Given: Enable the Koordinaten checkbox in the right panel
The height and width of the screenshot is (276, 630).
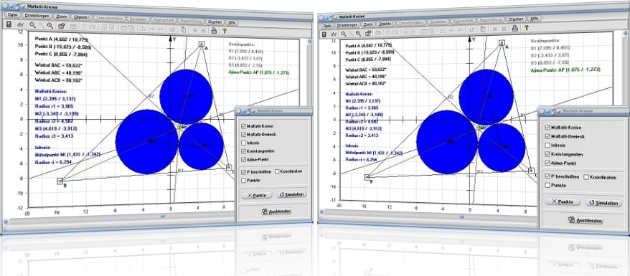Looking at the screenshot, I should pos(586,177).
